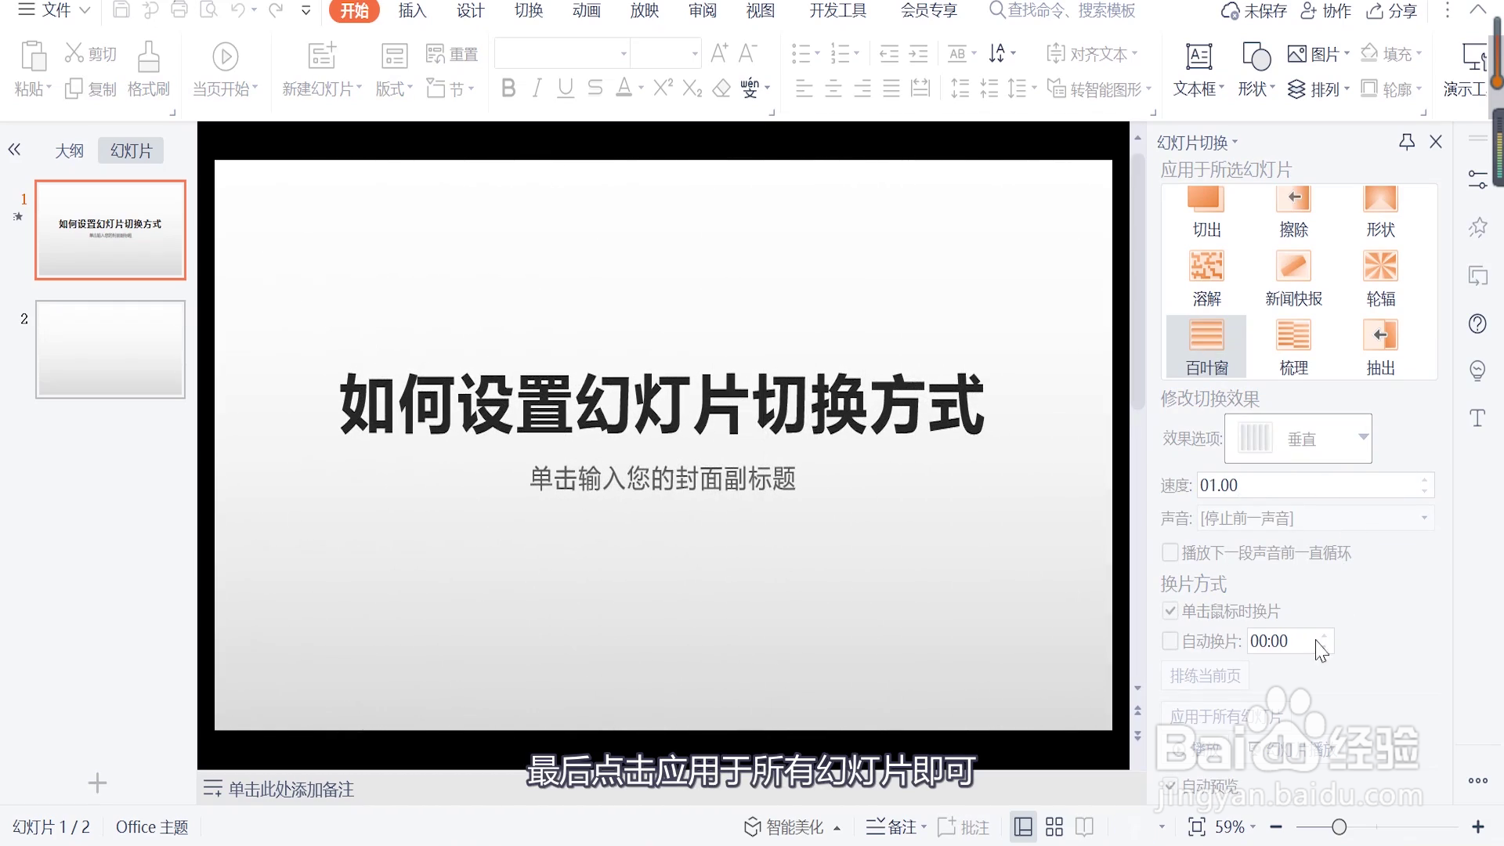The height and width of the screenshot is (846, 1504).
Task: Insert a text box 文本框
Action: pyautogui.click(x=1198, y=58)
